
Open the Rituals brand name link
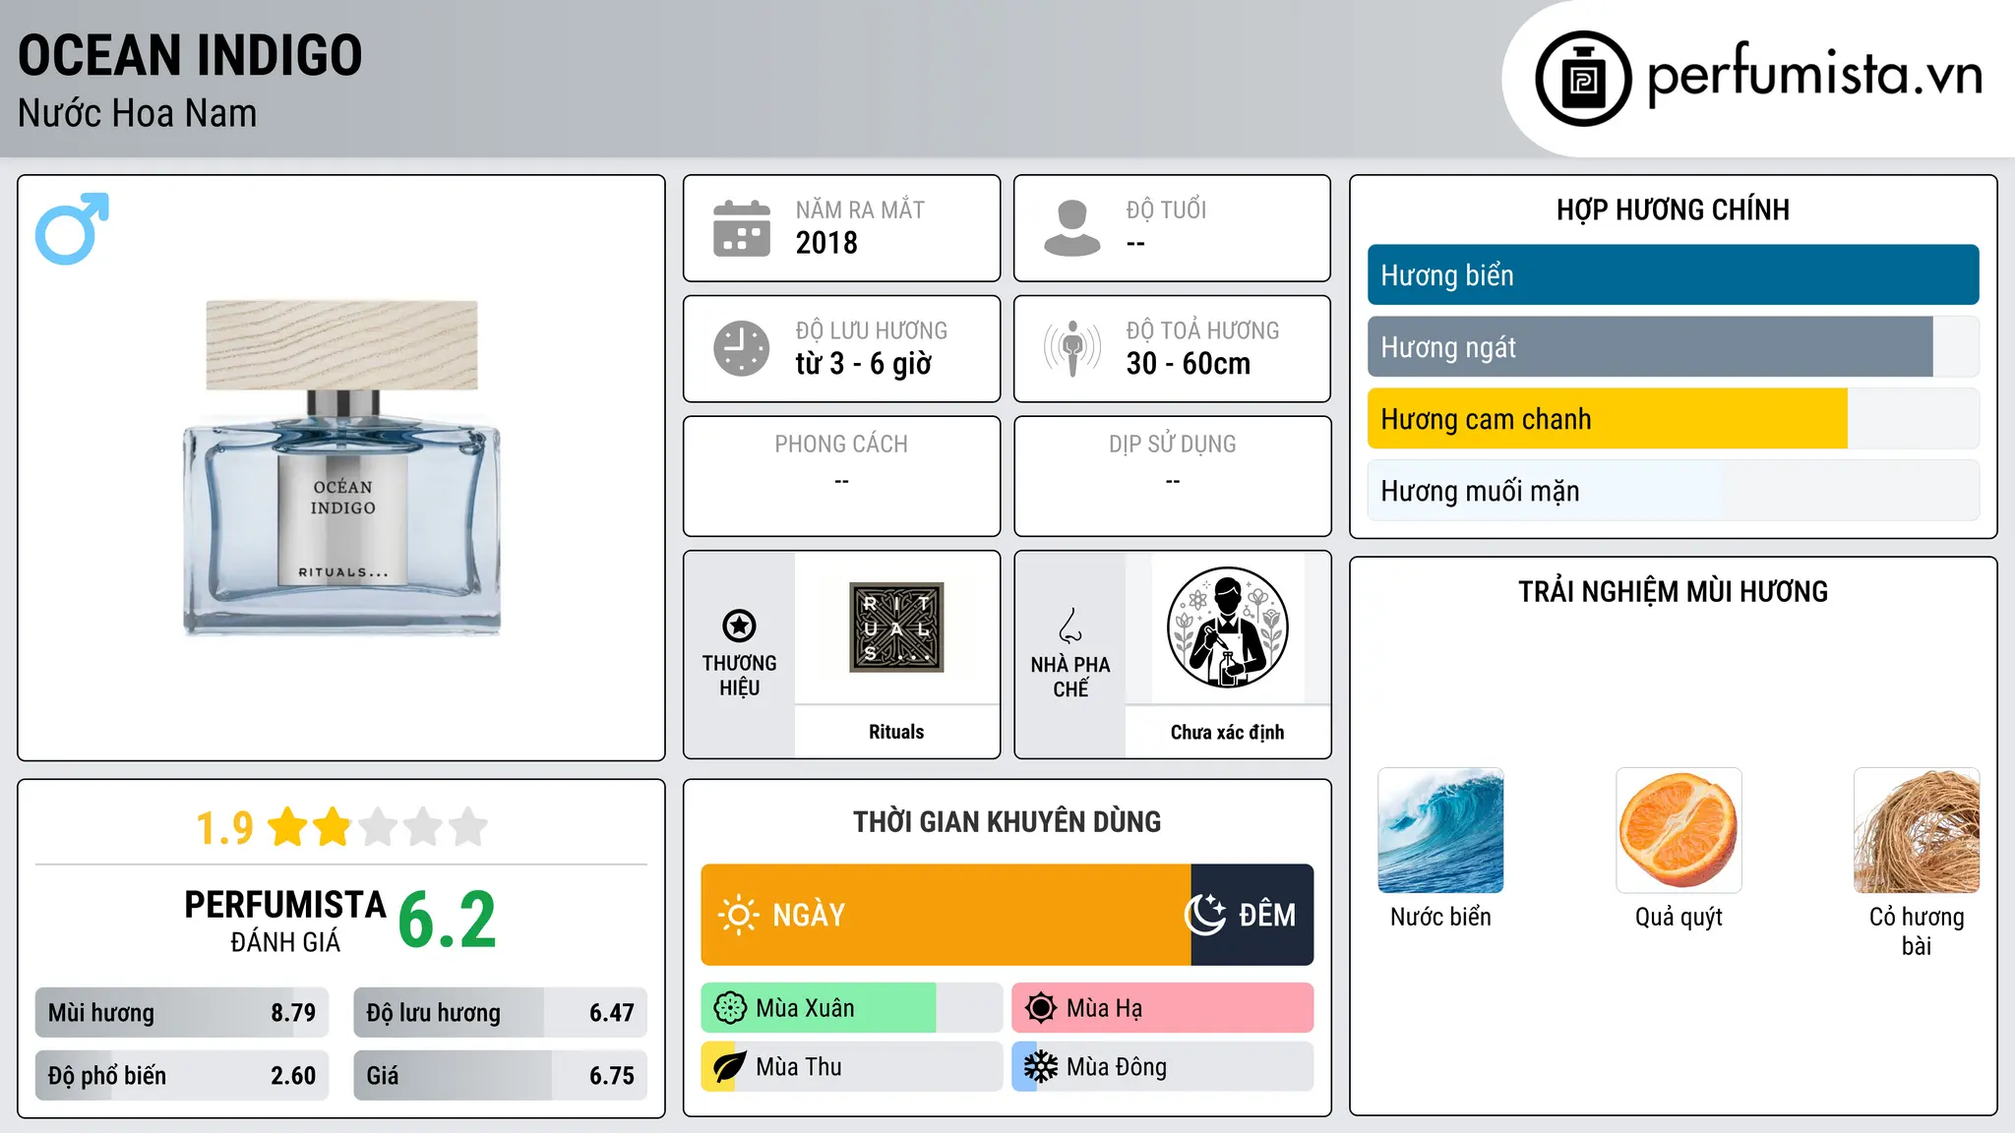tap(896, 732)
